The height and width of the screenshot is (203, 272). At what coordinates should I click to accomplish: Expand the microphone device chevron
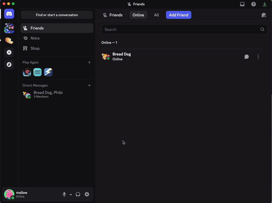[x=70, y=194]
